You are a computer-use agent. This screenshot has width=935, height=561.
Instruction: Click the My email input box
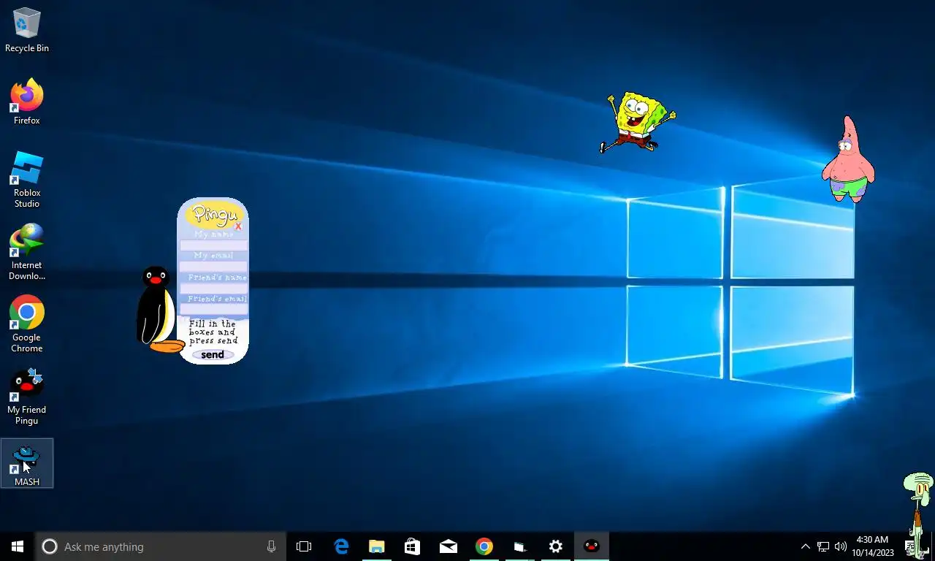[x=213, y=267]
